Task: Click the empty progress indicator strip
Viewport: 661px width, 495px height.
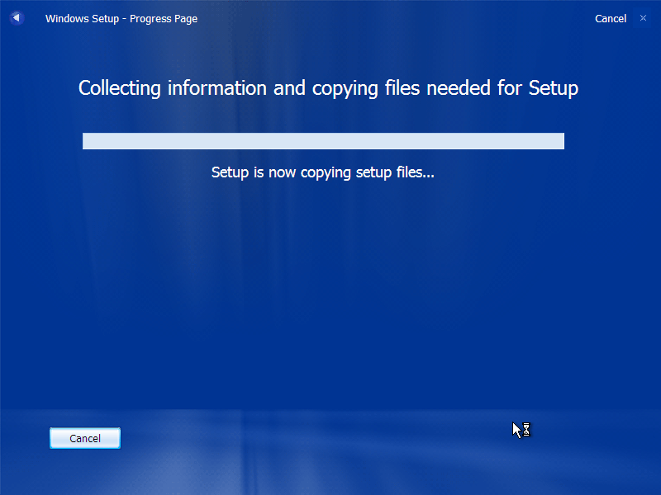Action: coord(322,141)
